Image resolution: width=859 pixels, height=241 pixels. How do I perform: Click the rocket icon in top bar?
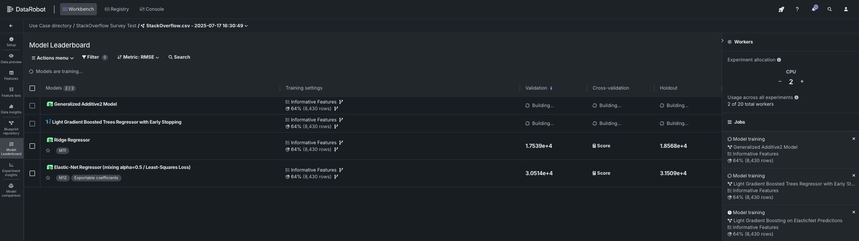click(x=781, y=9)
